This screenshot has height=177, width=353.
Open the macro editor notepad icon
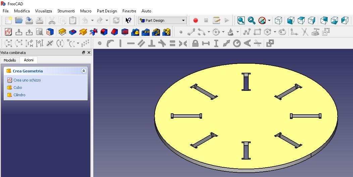(216, 20)
